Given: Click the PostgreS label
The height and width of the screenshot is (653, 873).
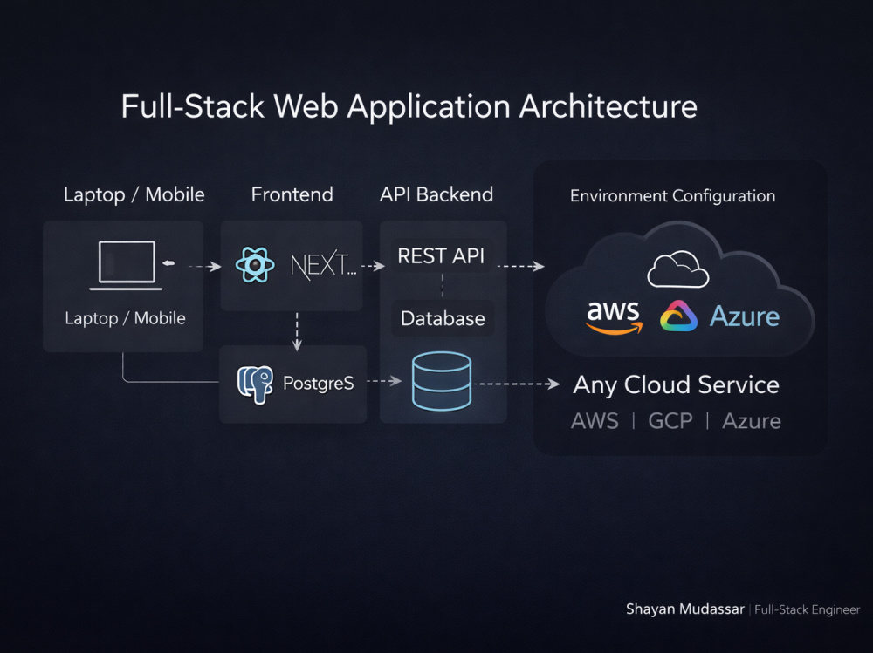Looking at the screenshot, I should click(319, 383).
